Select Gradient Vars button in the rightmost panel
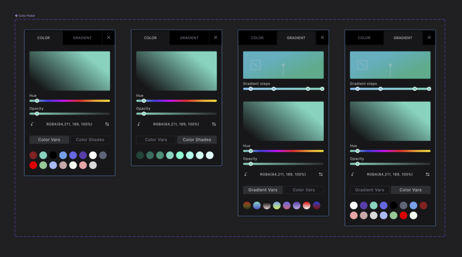The width and height of the screenshot is (462, 257). [370, 190]
